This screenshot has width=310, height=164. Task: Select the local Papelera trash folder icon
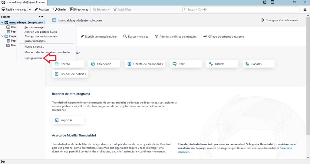point(8,41)
